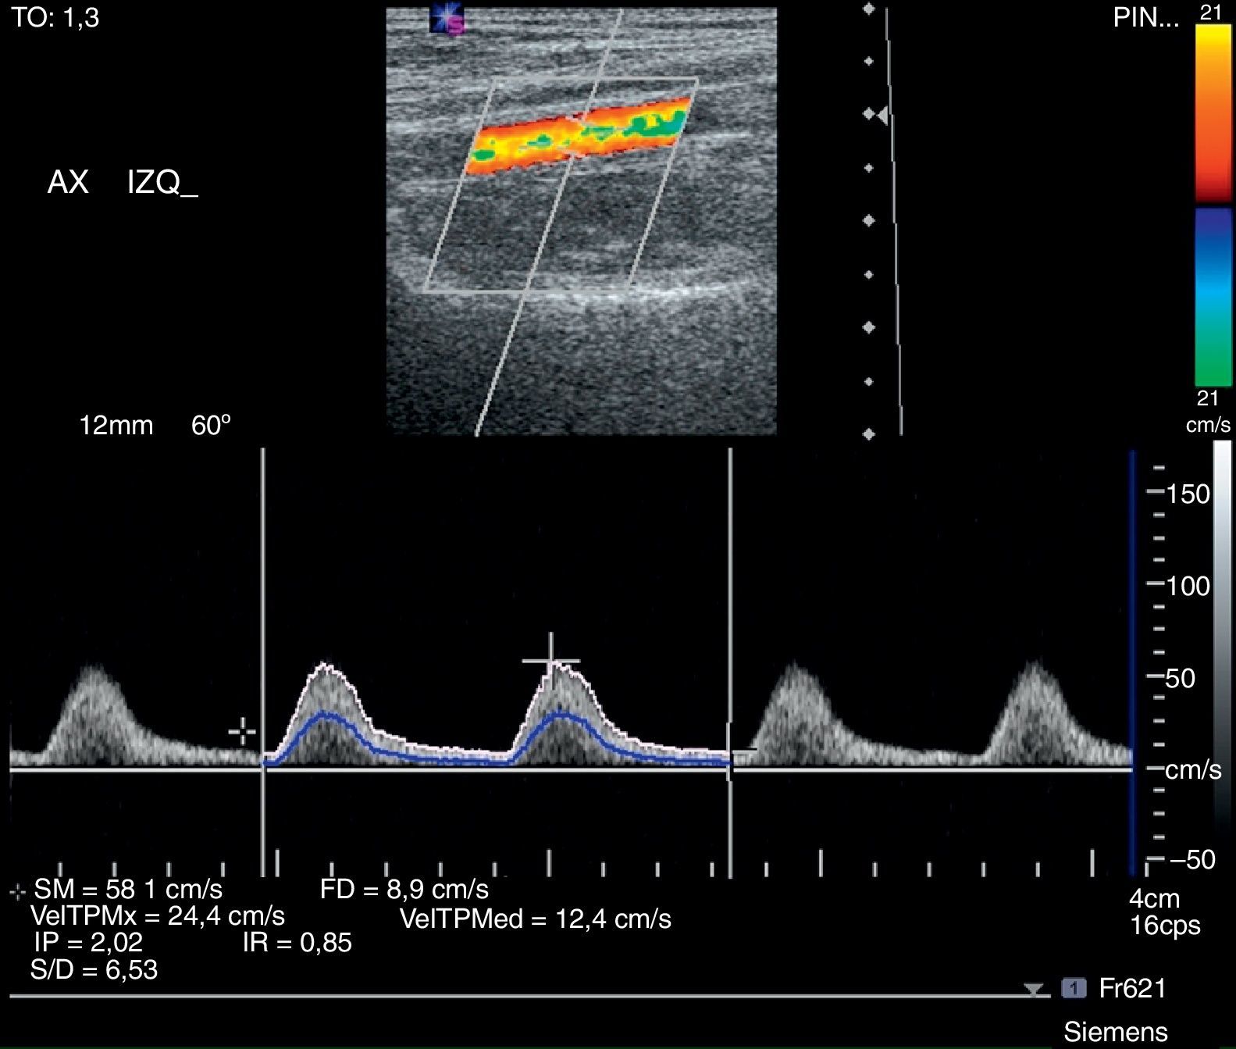Viewport: 1236px width, 1049px height.
Task: Click the caliper symbol before SM measurement
Action: click(17, 891)
